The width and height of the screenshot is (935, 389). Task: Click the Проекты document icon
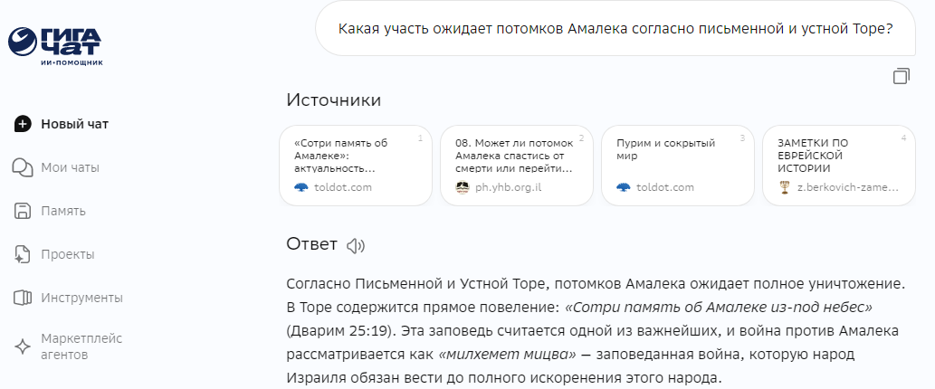23,254
